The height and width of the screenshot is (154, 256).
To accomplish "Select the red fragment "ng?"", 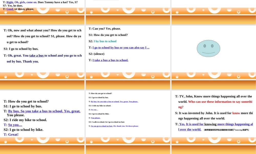I will coord(181,107).
